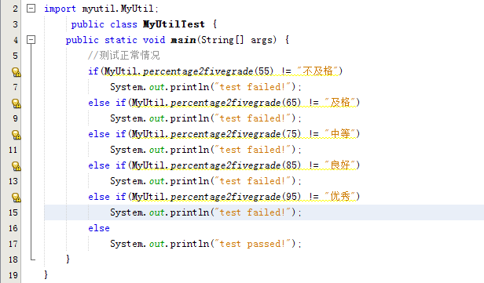Click the warning lightbulb icon on the percentage2fivegrade(95) line
Viewport: 484px width, 283px height.
coord(16,198)
